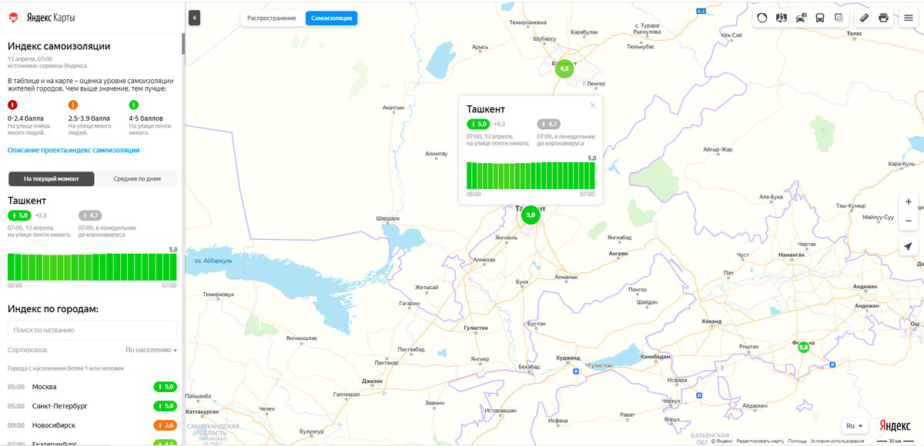Image resolution: width=924 pixels, height=446 pixels.
Task: Click popup green 5,0 index badge
Action: pos(478,124)
